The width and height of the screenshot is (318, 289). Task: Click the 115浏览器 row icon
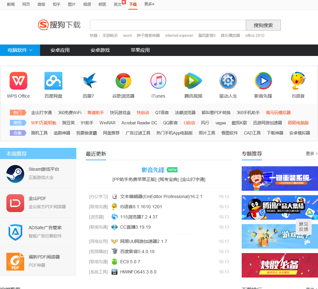pos(114,217)
